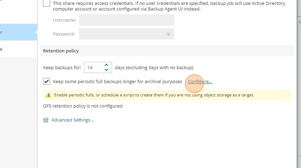Click the days excluding no backup label

pyautogui.click(x=154, y=67)
